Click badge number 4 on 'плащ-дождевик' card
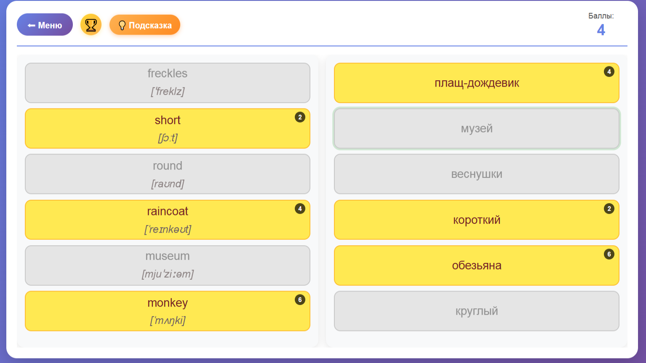This screenshot has width=646, height=363. tap(609, 72)
